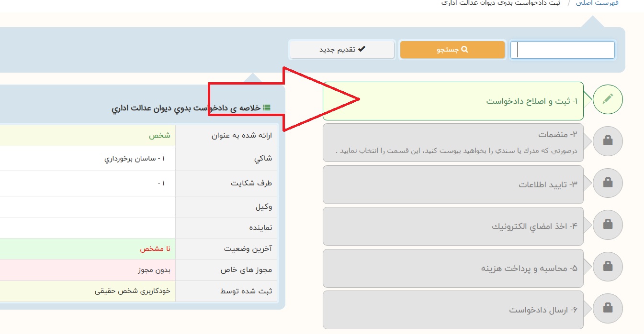Click the orange جستجو search button
This screenshot has height=334, width=644.
(452, 50)
